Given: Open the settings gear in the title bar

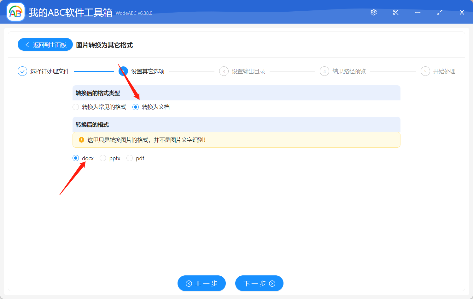Looking at the screenshot, I should [373, 12].
